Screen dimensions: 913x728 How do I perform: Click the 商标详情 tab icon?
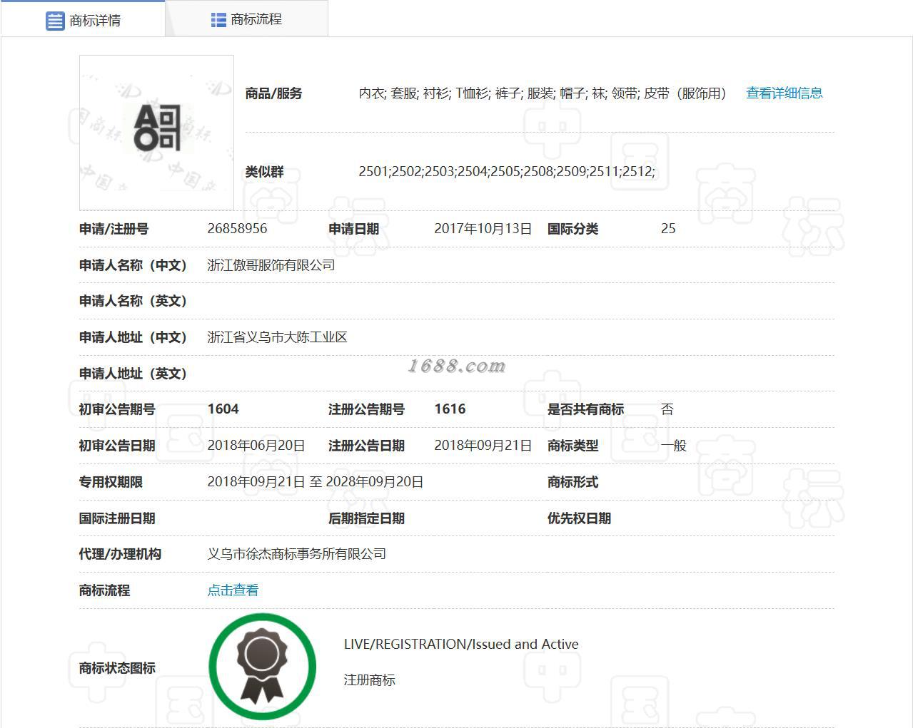click(x=55, y=21)
